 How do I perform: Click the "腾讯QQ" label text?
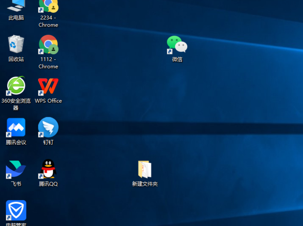48,184
